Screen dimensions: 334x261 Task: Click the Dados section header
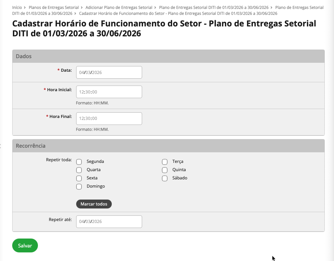click(168, 56)
